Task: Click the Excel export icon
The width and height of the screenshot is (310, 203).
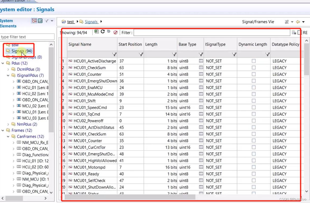Action: point(97,32)
